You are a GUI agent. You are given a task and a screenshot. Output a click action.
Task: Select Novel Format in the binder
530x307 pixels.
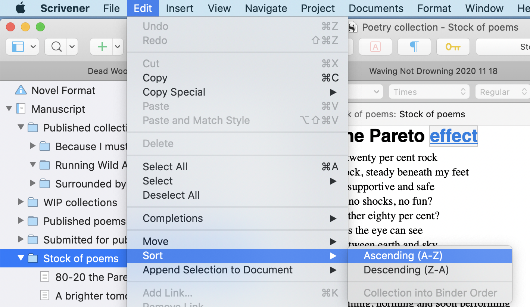click(x=63, y=90)
